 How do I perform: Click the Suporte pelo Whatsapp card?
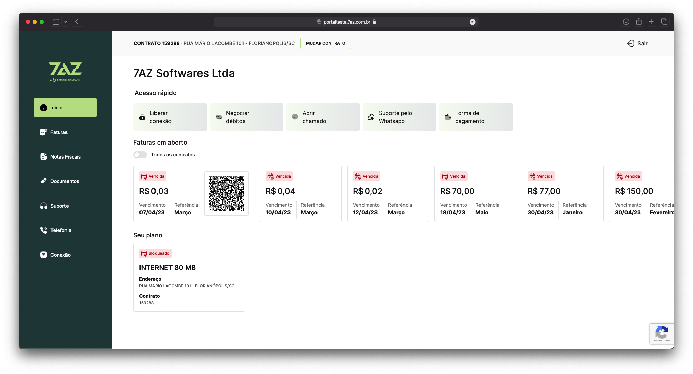pyautogui.click(x=399, y=117)
